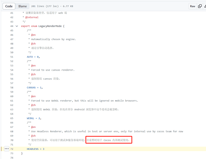Click '@en' tag on line 46
Image resolution: width=206 pixels, height=159 pixels.
pyautogui.click(x=33, y=35)
